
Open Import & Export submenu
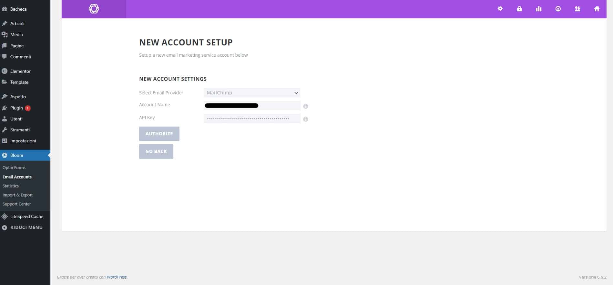pyautogui.click(x=17, y=195)
